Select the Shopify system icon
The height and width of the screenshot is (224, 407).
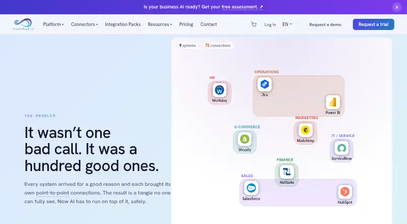245,139
